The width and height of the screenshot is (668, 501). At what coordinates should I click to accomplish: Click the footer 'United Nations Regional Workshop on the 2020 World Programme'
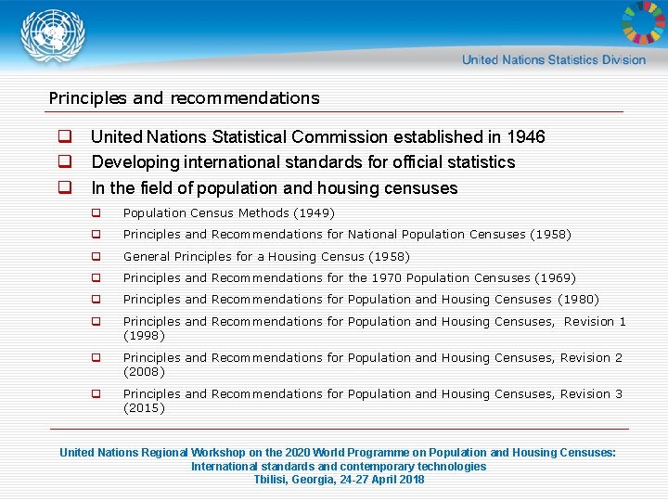coord(338,453)
